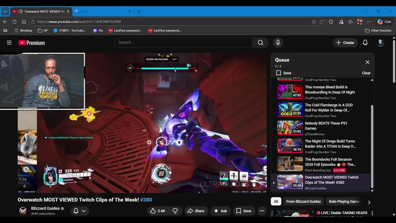Reload the YouTube page
The image size is (396, 223).
coord(14,22)
